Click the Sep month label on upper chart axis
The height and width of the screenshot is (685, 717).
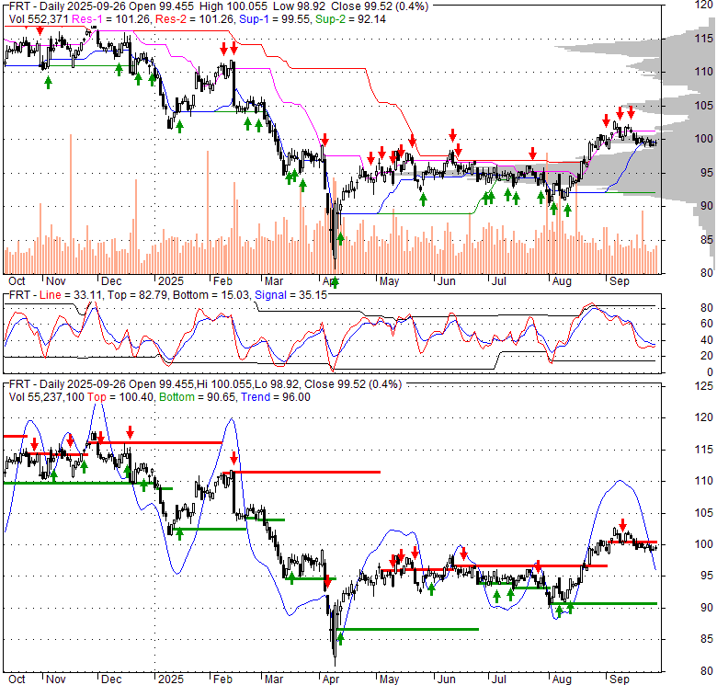[620, 280]
